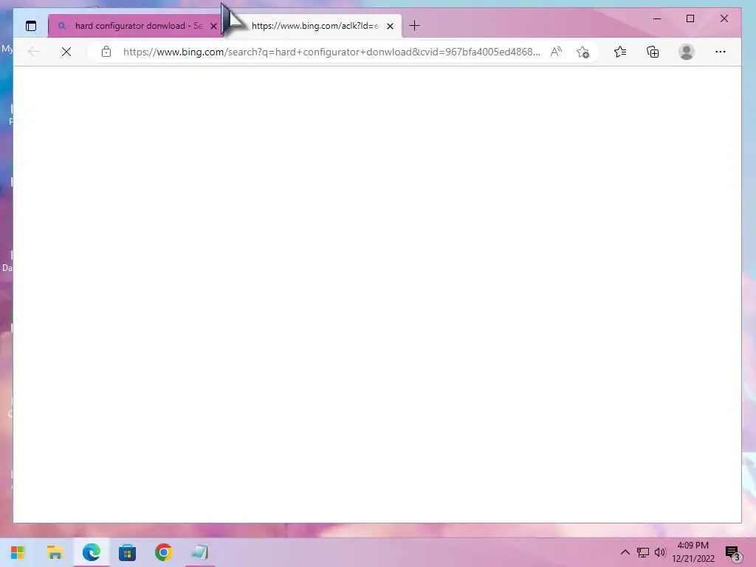
Task: Open File Explorer from taskbar
Action: 55,552
